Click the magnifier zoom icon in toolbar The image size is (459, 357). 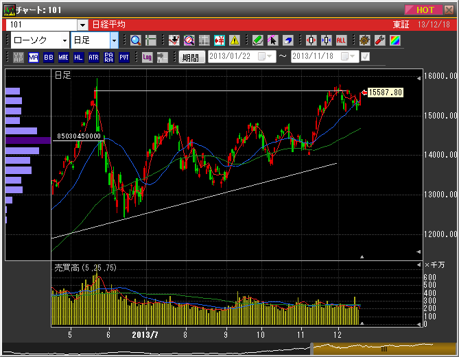(x=135, y=40)
